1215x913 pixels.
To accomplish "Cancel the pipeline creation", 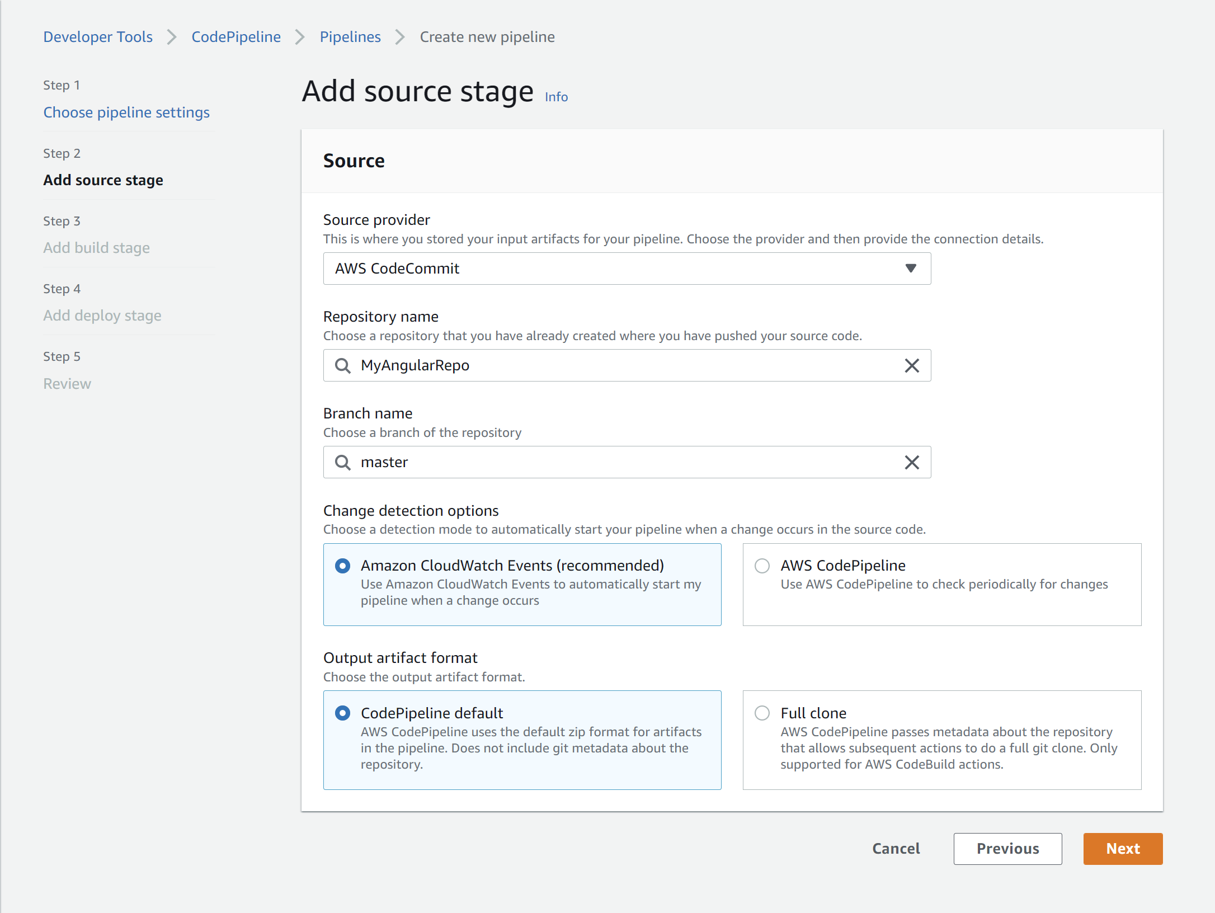I will (896, 849).
